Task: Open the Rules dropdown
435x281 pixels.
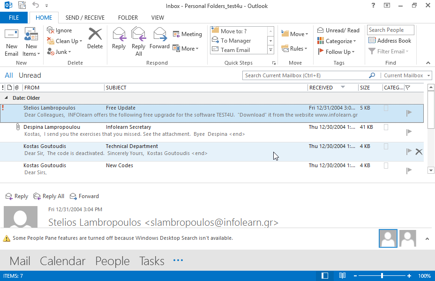Action: (294, 49)
